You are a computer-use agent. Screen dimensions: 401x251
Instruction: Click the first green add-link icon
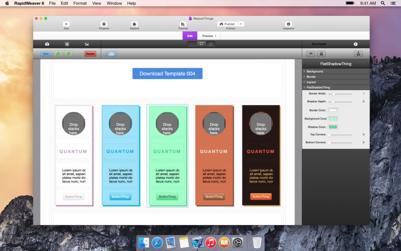tap(58, 54)
